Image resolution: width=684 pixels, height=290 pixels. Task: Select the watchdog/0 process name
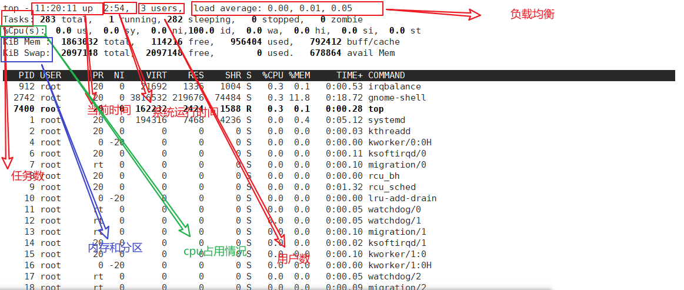[x=395, y=209]
